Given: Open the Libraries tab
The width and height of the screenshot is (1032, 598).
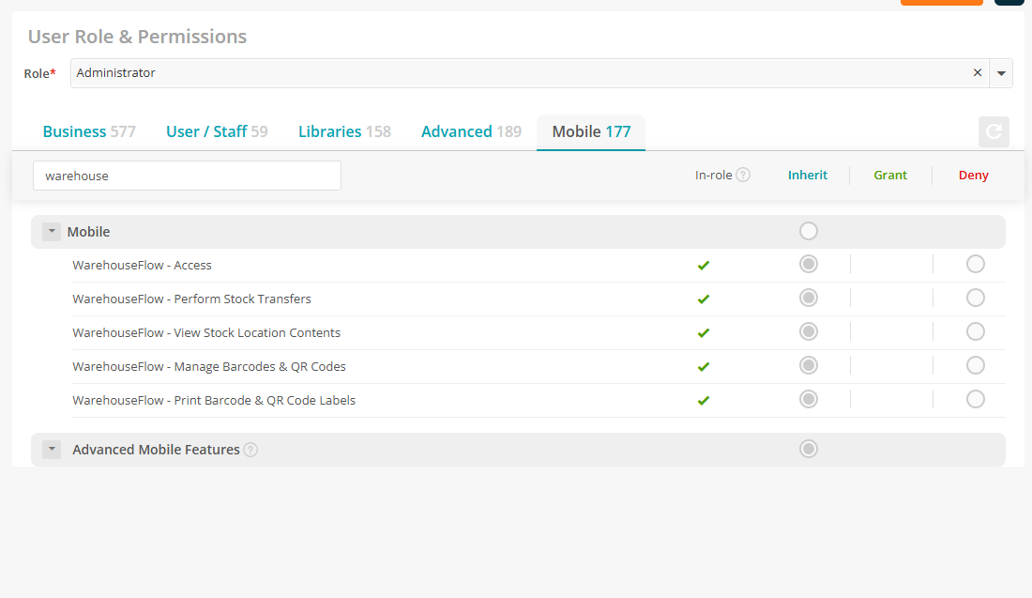Looking at the screenshot, I should point(344,131).
